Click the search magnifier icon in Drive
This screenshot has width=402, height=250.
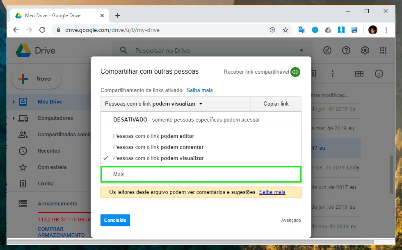point(123,50)
